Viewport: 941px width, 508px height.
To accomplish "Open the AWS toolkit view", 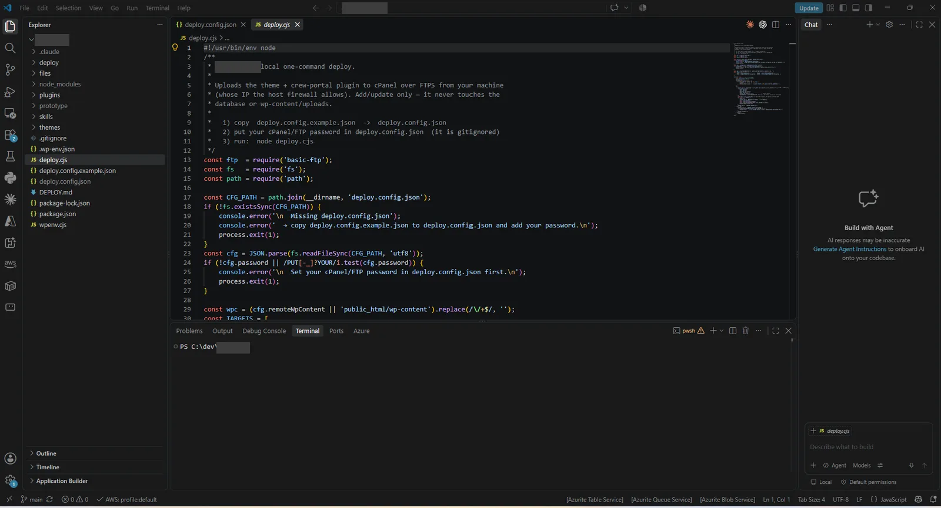I will [x=10, y=264].
